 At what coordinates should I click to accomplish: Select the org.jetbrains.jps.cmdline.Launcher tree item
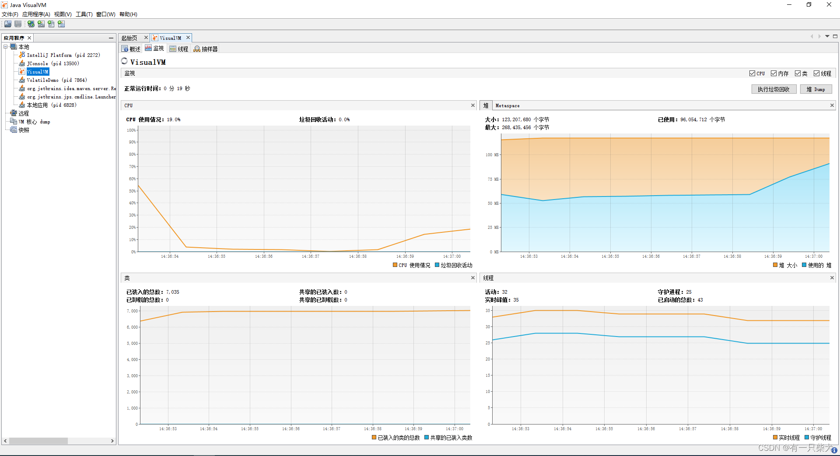pos(71,97)
